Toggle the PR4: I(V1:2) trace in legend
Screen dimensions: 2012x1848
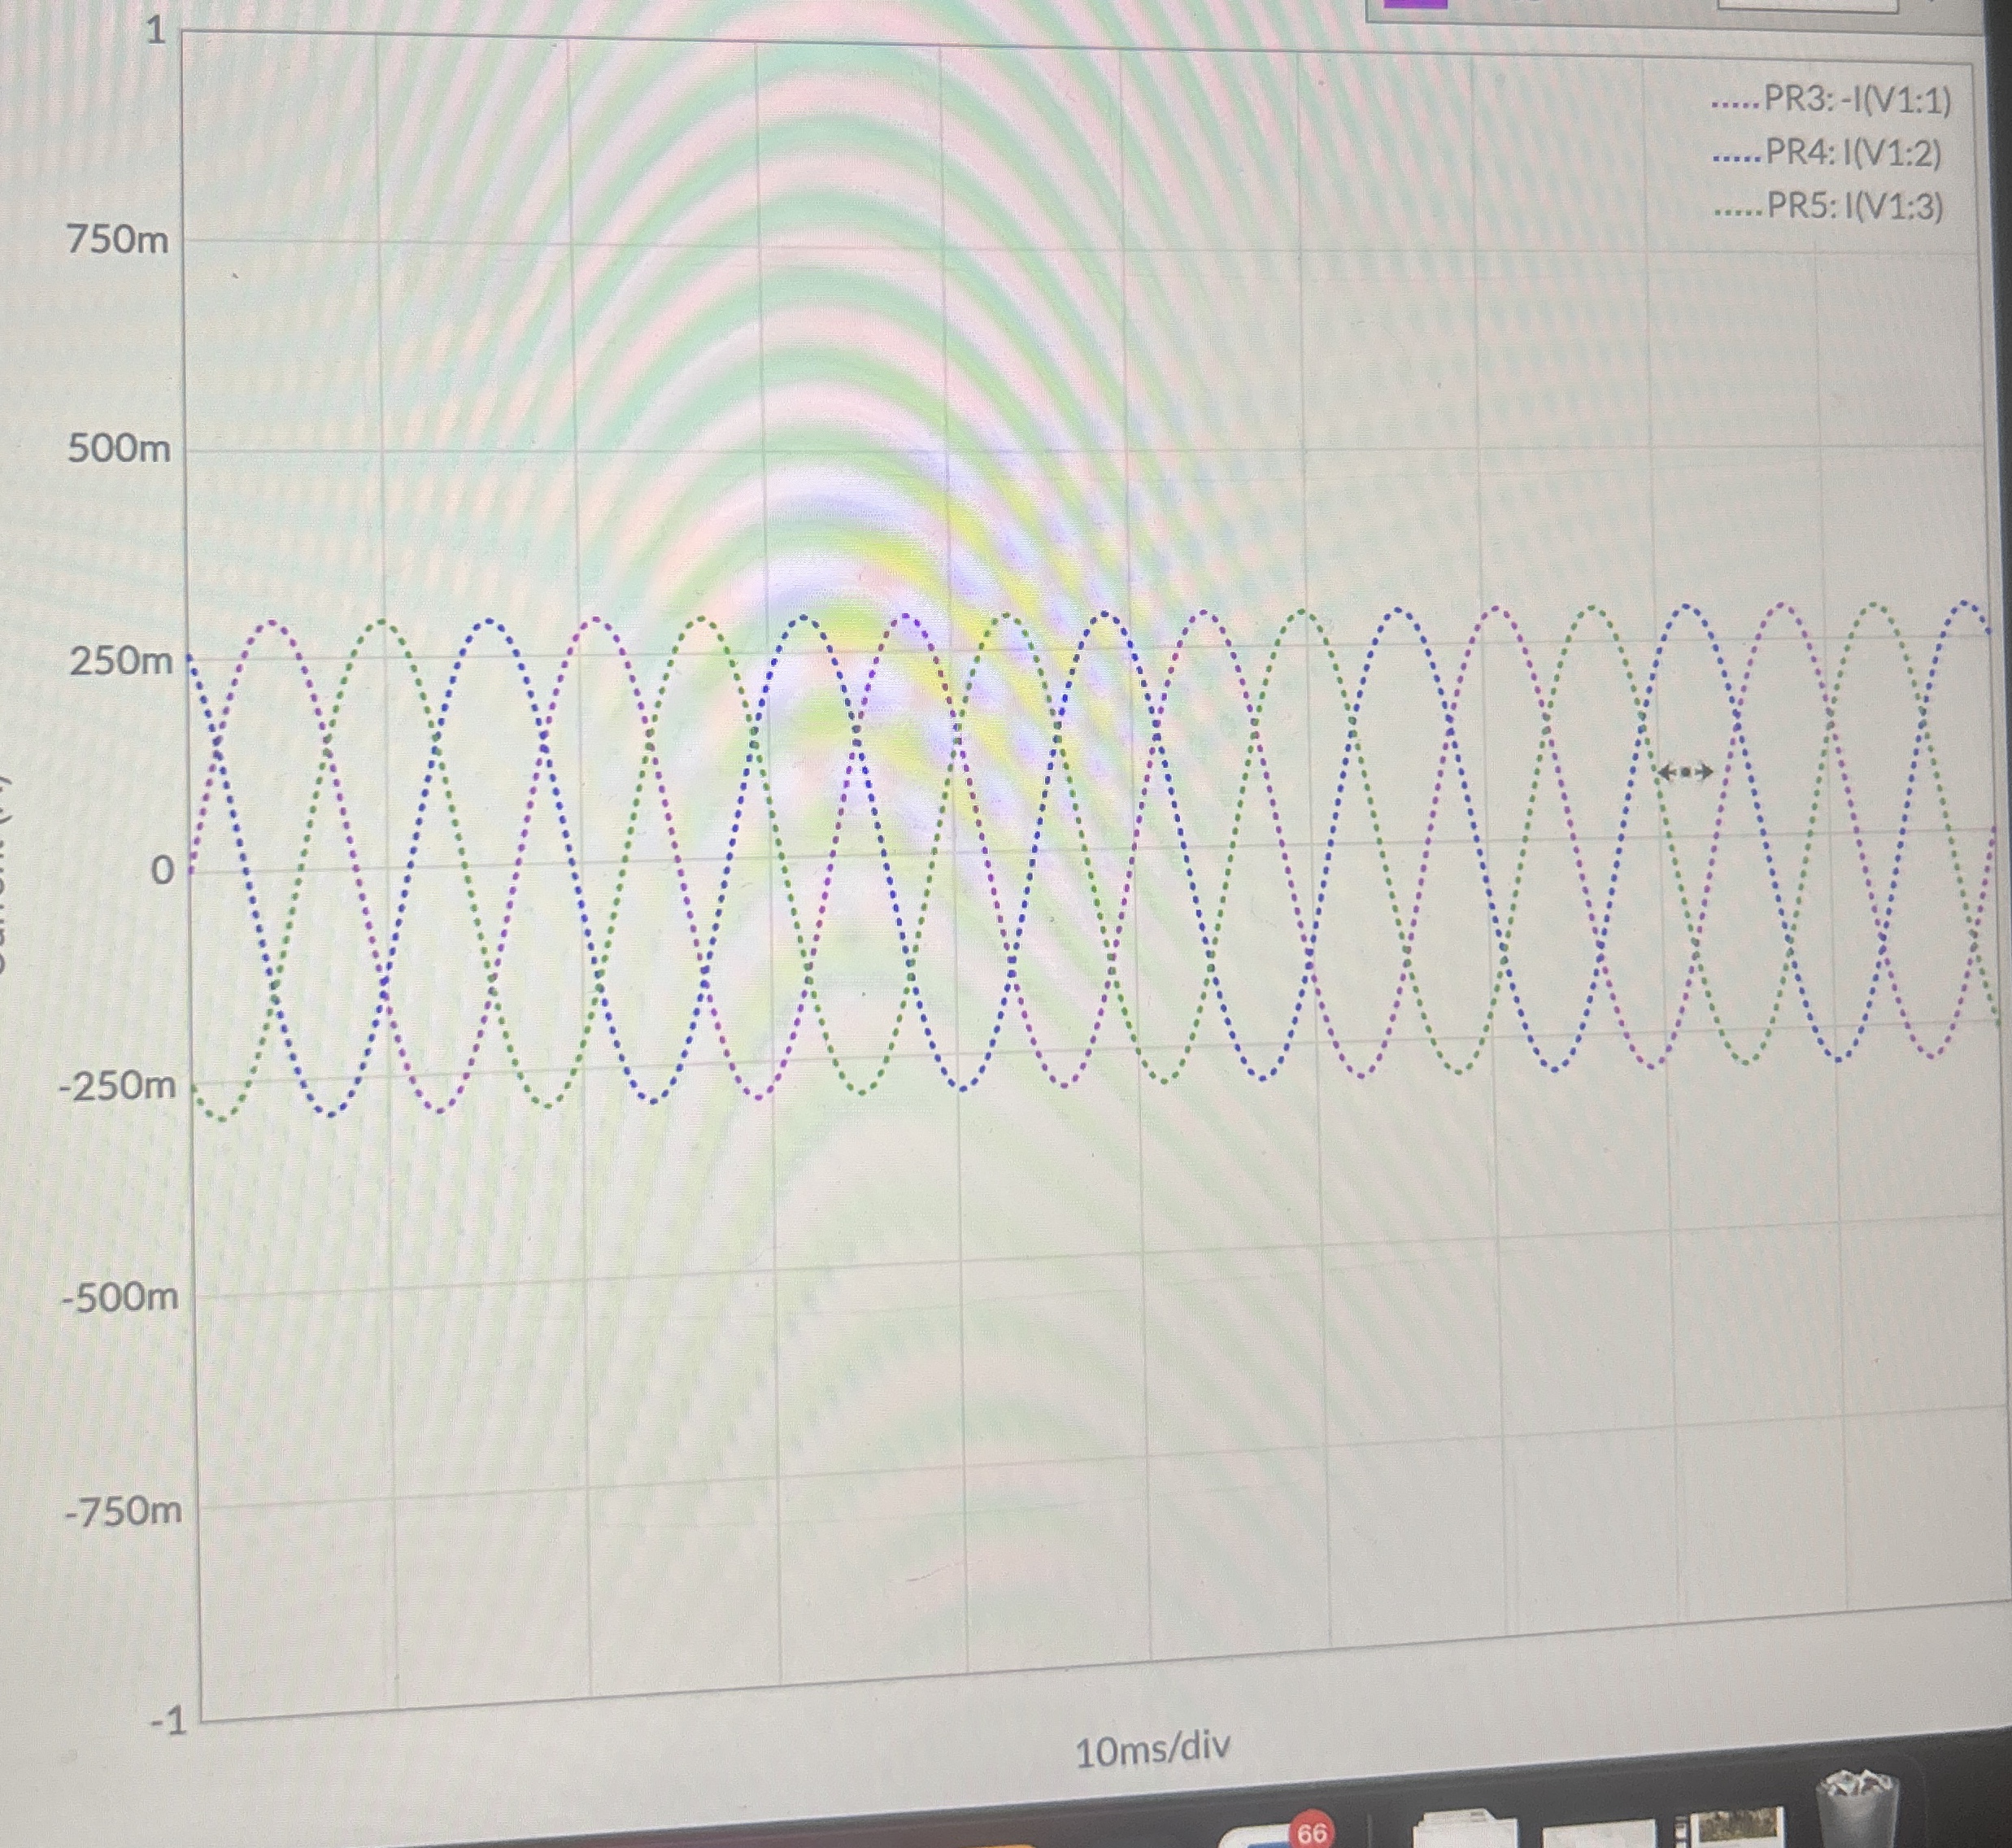[x=1853, y=153]
